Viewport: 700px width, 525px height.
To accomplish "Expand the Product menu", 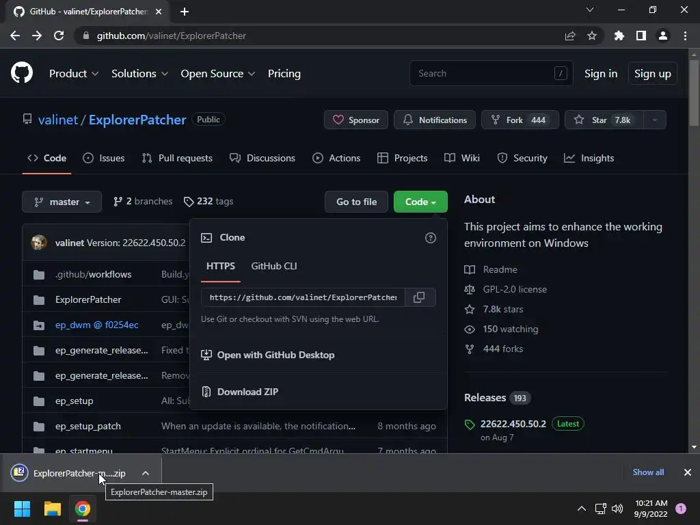I will point(74,74).
